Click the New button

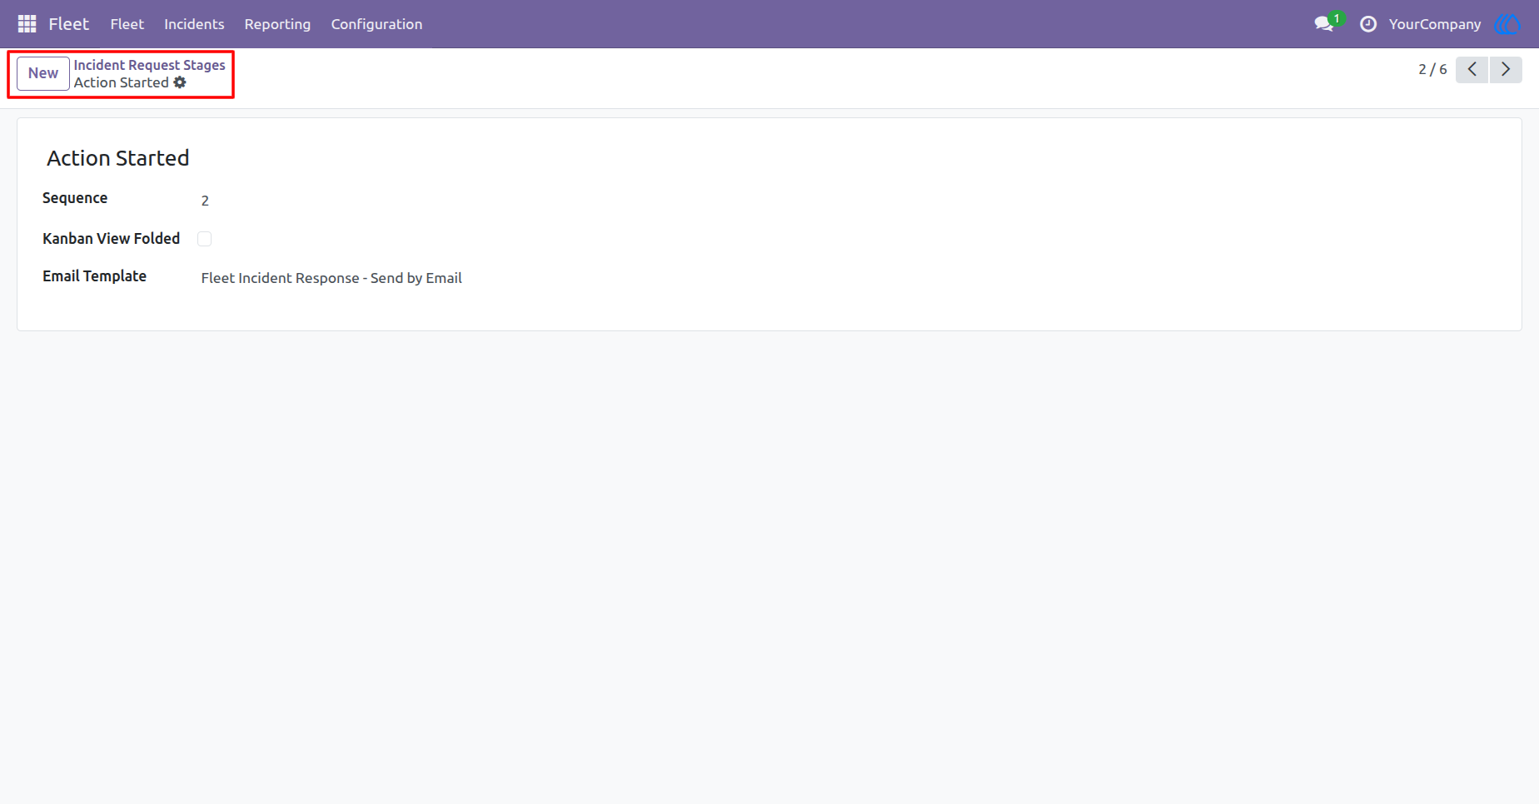click(x=43, y=73)
